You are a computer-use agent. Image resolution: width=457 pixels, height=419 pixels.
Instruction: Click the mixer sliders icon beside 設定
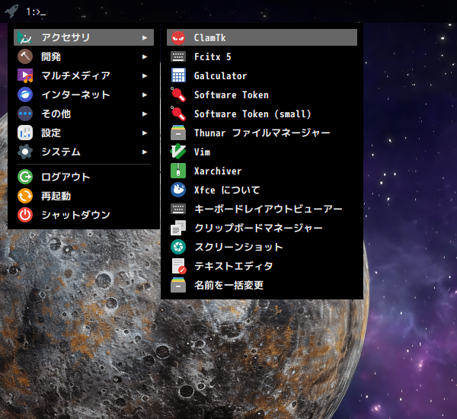25,133
